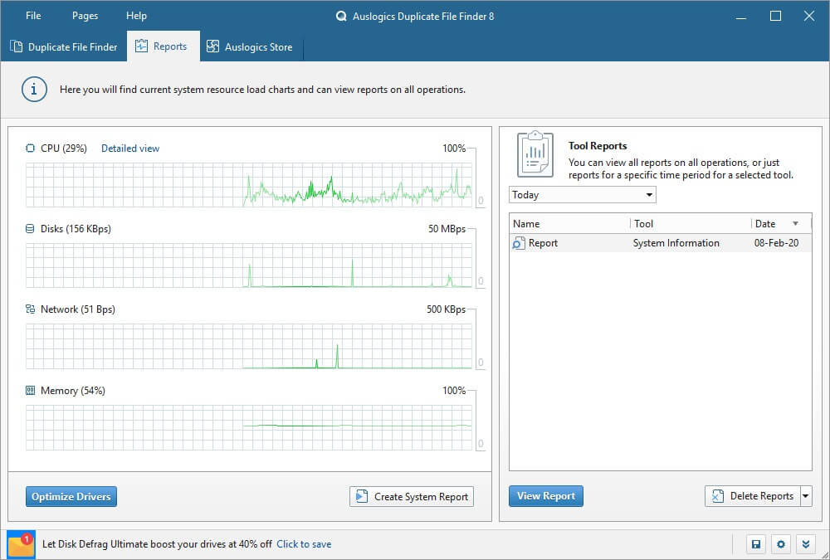Switch to the Auslogics Store tab
Screen dimensions: 830x560
[x=249, y=47]
